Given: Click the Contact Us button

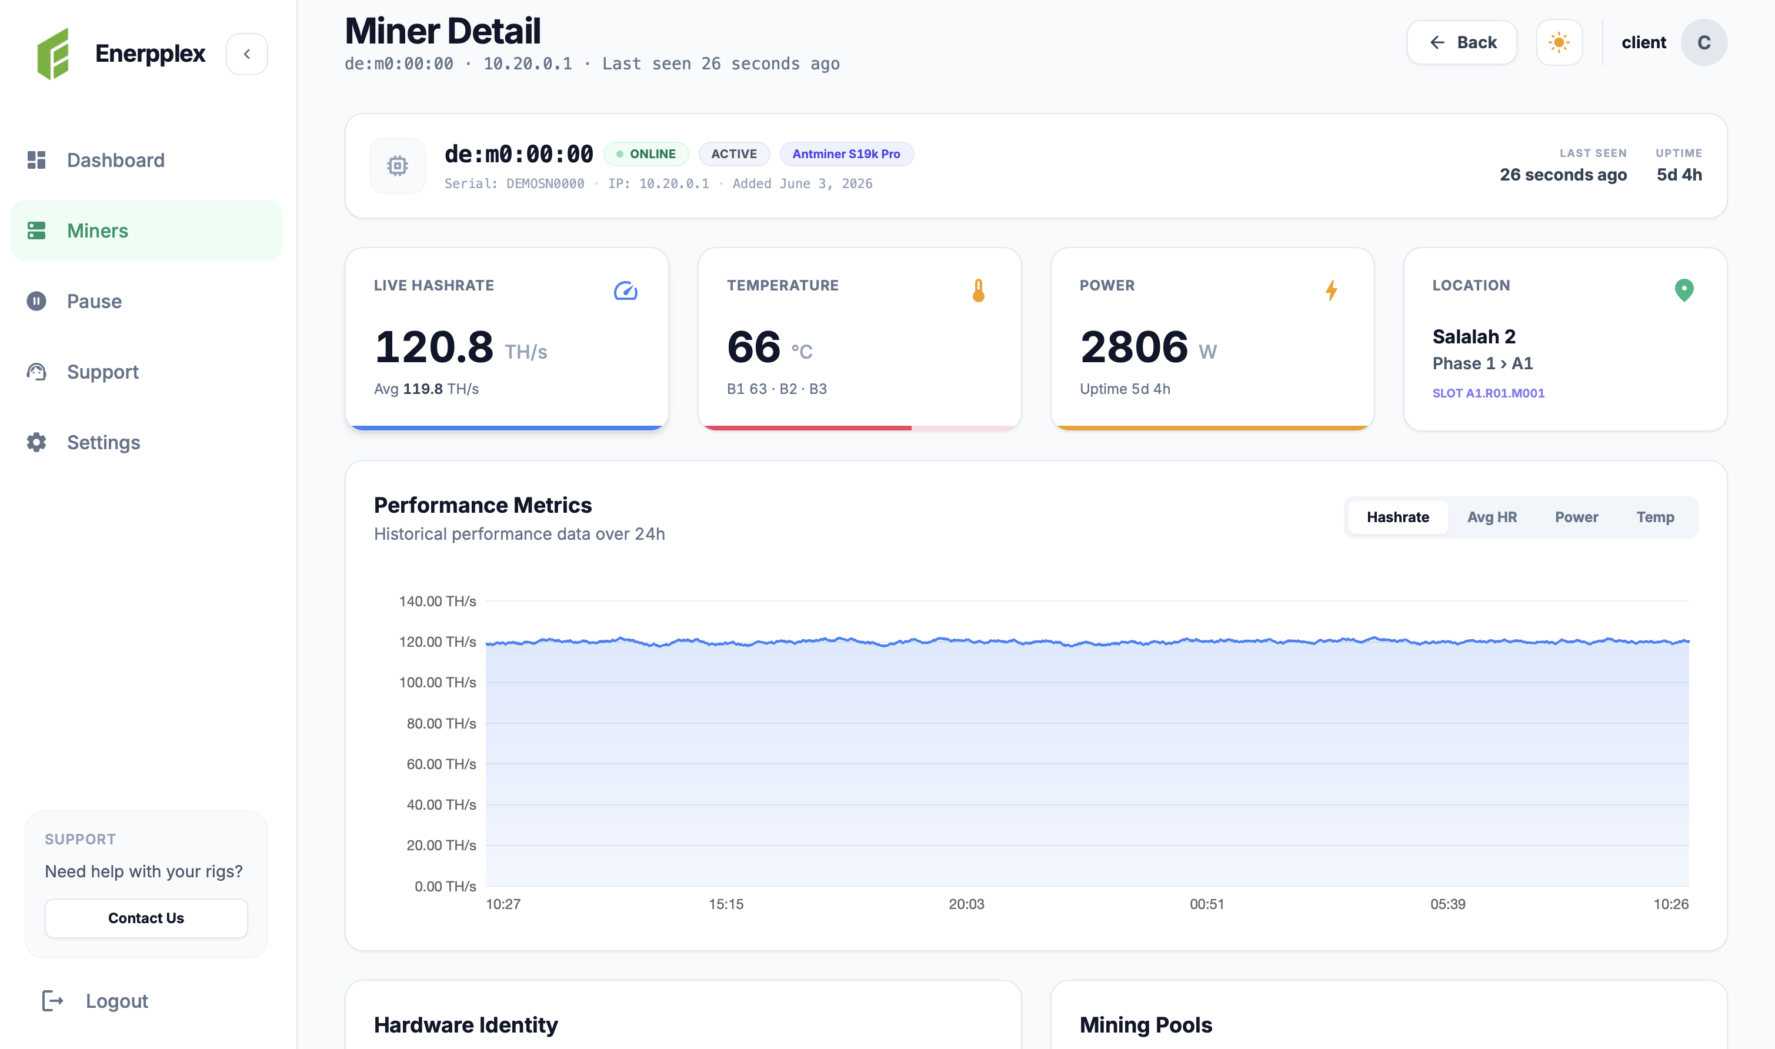Looking at the screenshot, I should [x=146, y=917].
